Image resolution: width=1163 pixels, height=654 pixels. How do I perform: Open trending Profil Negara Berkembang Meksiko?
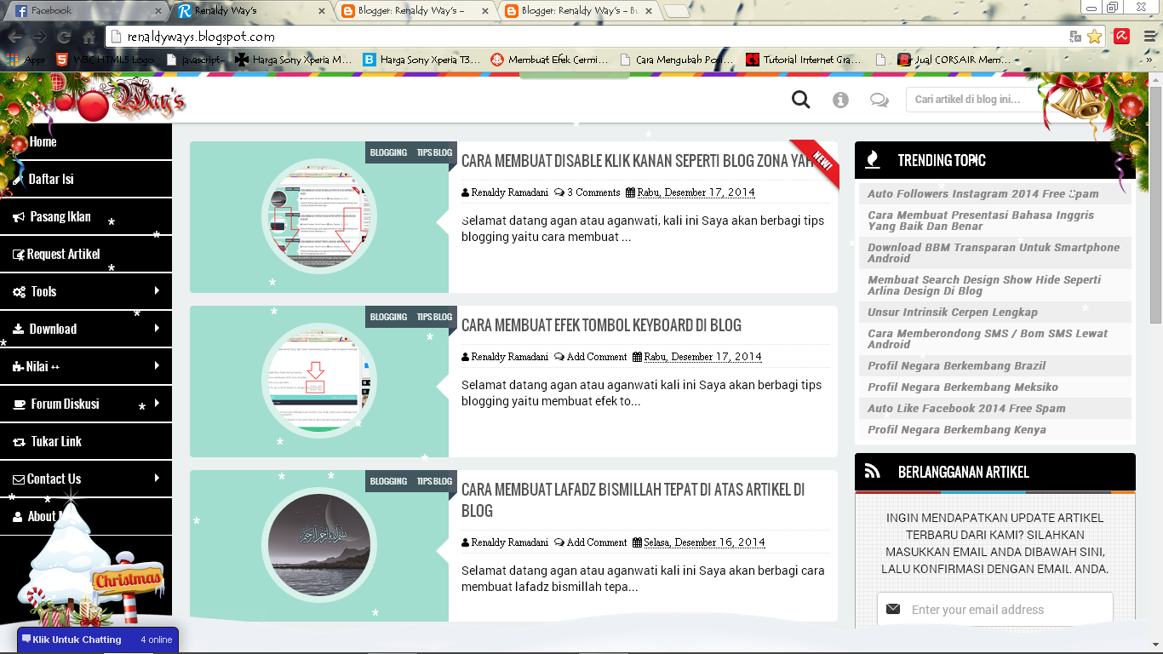click(963, 387)
